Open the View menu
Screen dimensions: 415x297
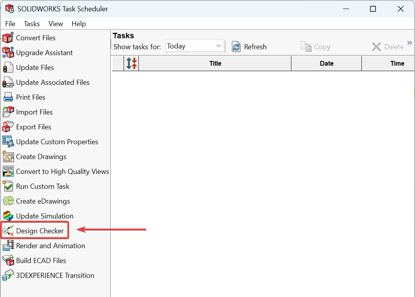click(x=56, y=24)
